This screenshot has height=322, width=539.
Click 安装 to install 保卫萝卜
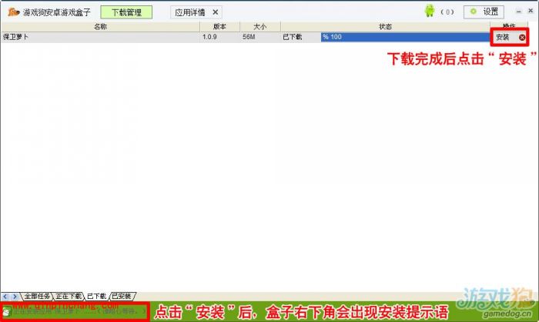point(502,37)
